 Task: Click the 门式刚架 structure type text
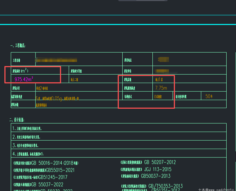pos(158,97)
